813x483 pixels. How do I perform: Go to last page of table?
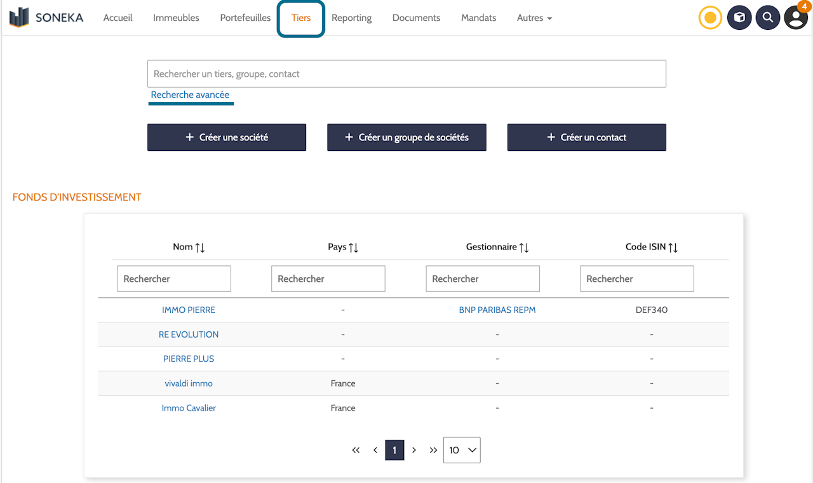pyautogui.click(x=433, y=450)
